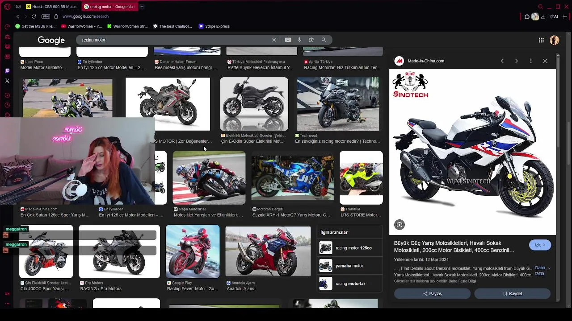Open the 'Get the M3U8 File' bookmark

pyautogui.click(x=35, y=26)
